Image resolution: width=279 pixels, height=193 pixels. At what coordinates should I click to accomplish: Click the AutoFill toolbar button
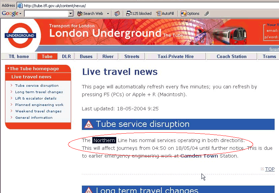[165, 13]
